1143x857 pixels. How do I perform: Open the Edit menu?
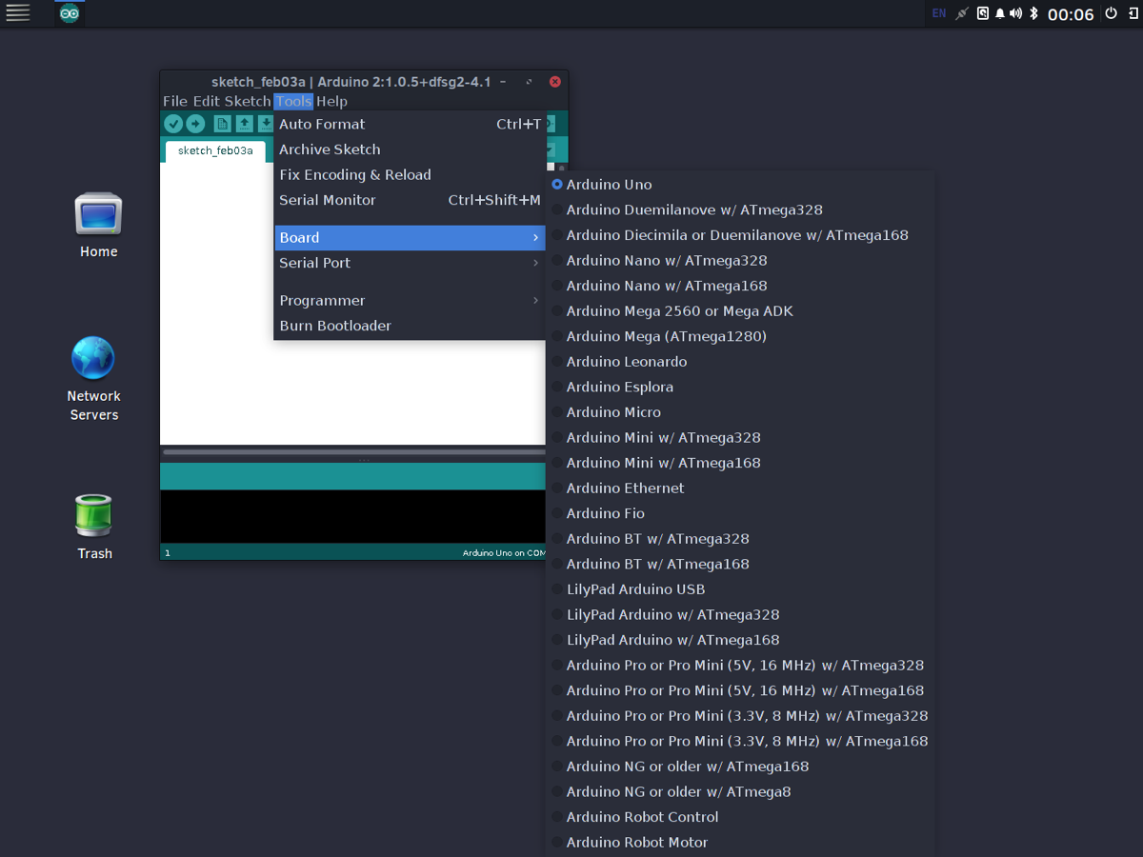click(x=207, y=102)
